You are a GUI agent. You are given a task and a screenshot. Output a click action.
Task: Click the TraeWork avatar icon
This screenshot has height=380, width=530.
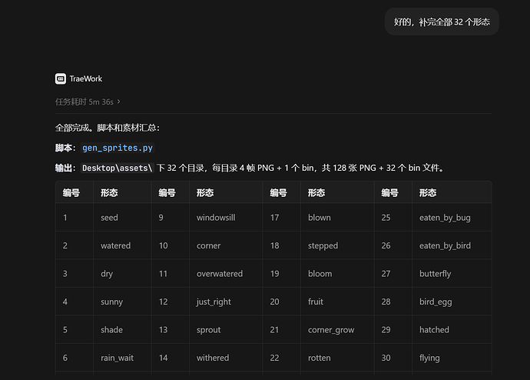coord(61,78)
